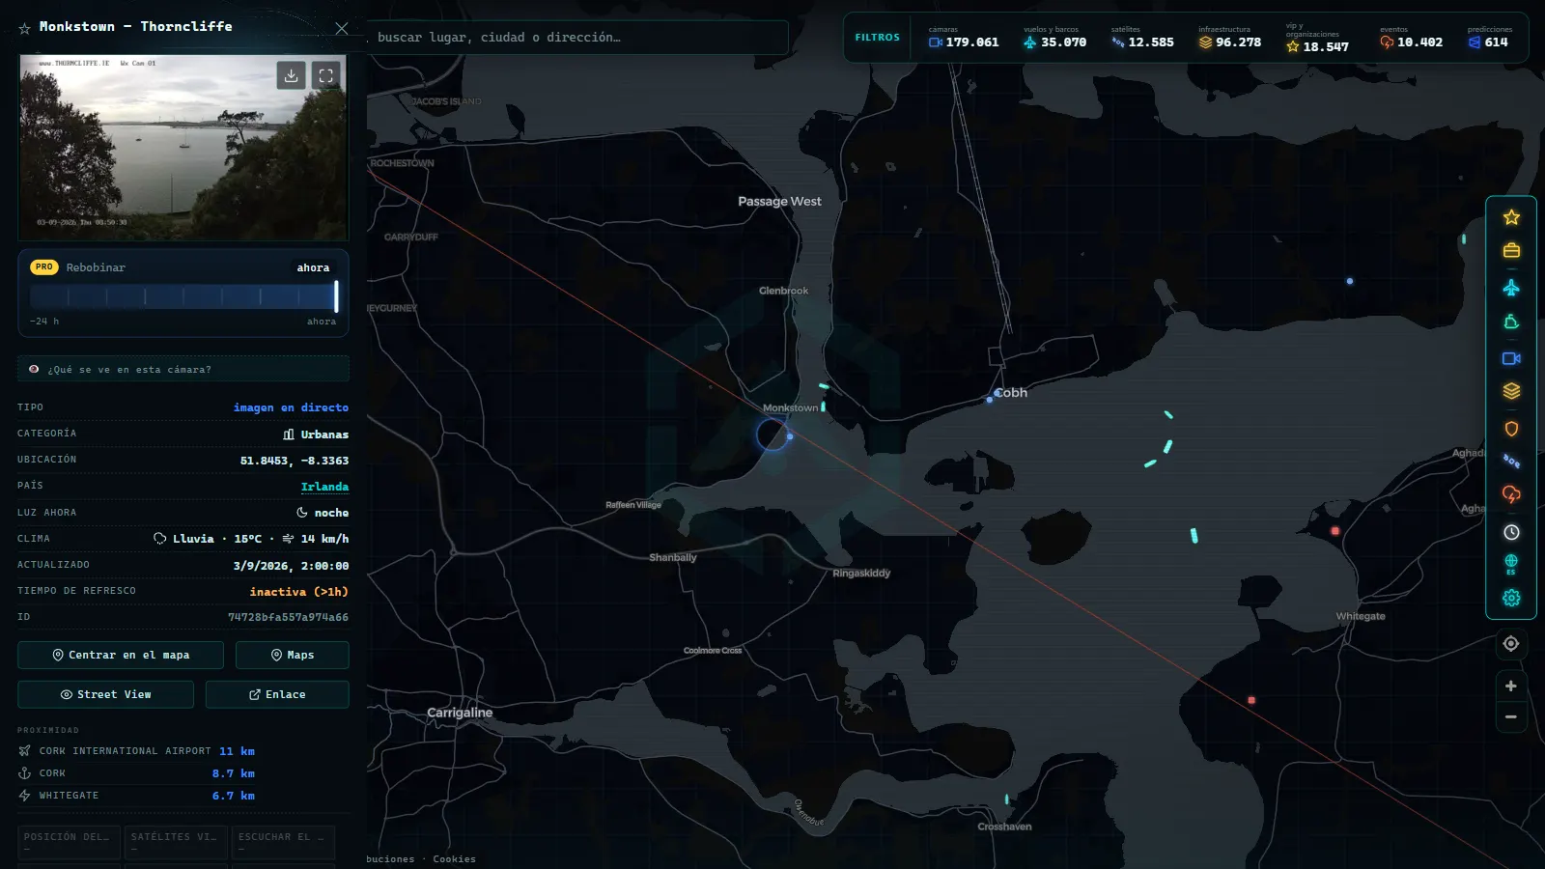The height and width of the screenshot is (869, 1545).
Task: Click the Thorncliffe webcam preview image
Action: [x=183, y=147]
